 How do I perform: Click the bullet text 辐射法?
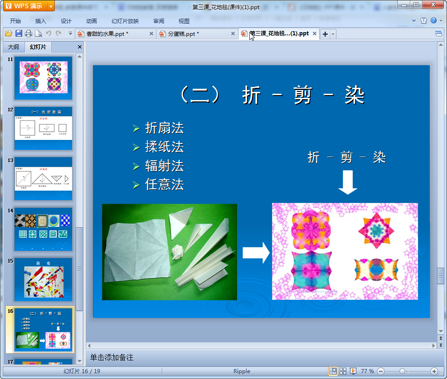(x=165, y=166)
